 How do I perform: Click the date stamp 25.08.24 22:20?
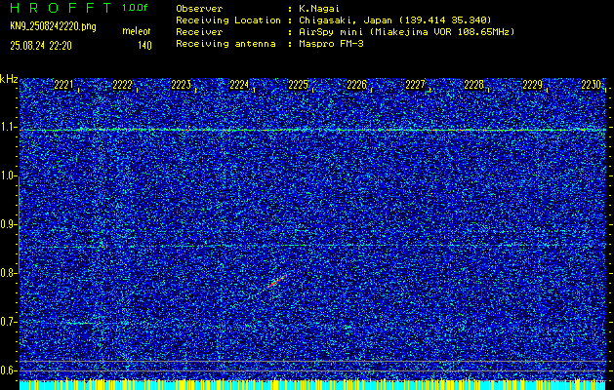(x=41, y=46)
